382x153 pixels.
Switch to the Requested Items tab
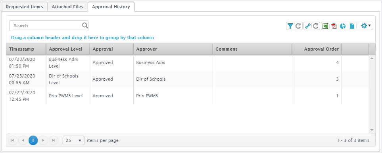(25, 7)
